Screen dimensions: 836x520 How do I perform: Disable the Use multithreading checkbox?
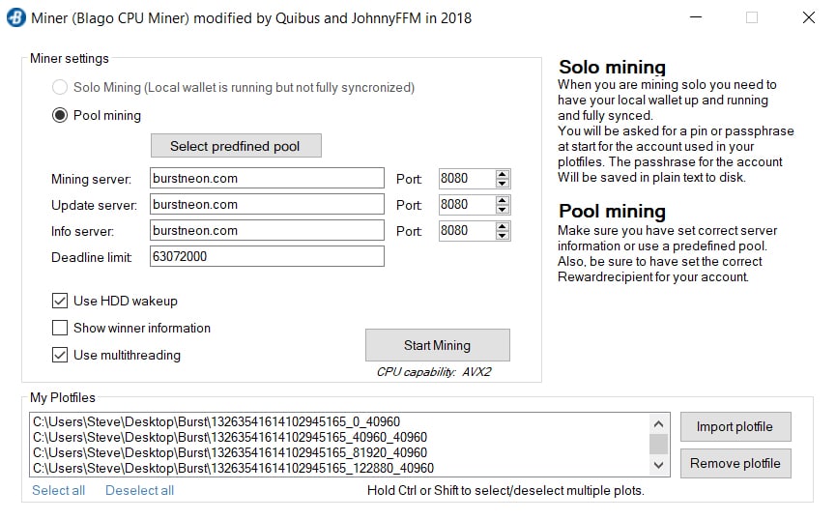click(x=60, y=355)
